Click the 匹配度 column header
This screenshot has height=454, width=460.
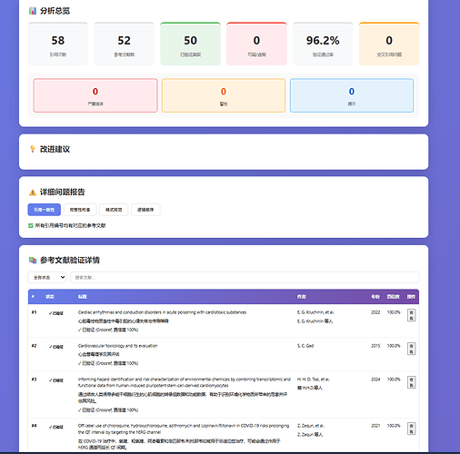coord(393,297)
